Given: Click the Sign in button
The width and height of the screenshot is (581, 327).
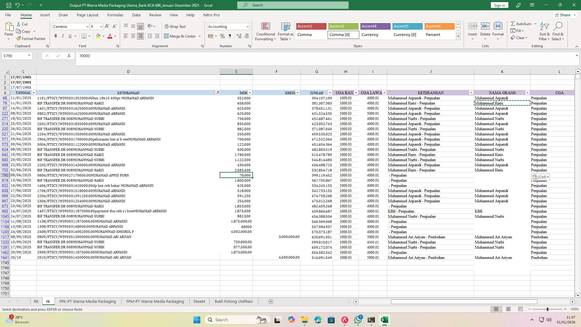Looking at the screenshot, I should 499,5.
